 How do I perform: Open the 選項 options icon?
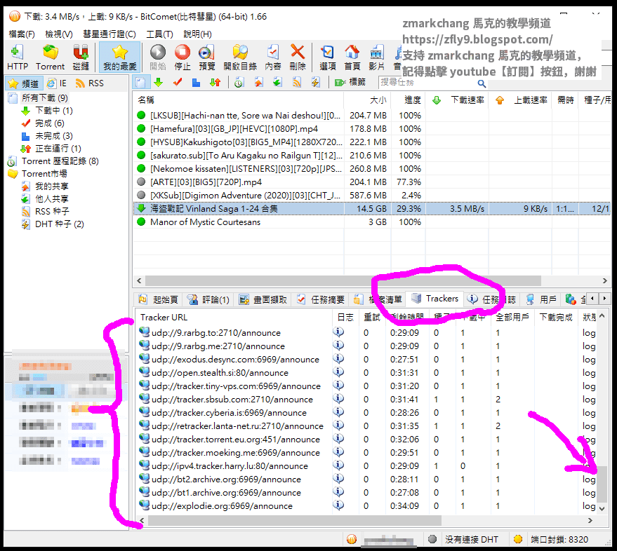pos(329,57)
